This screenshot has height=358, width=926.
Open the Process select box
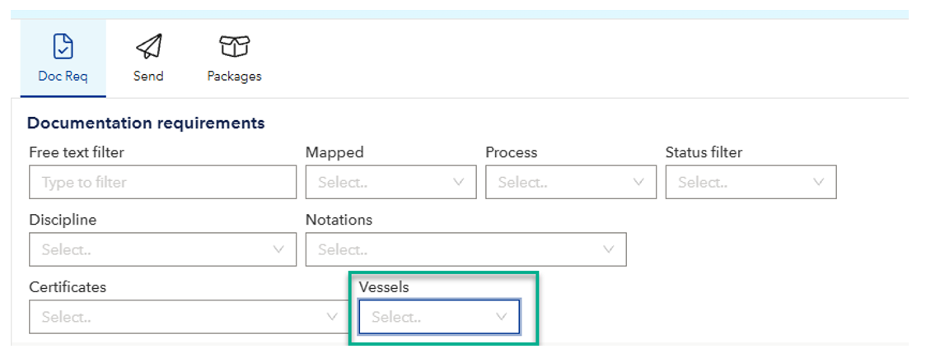559,182
